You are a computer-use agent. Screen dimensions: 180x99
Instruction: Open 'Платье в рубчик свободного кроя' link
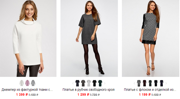[x=88, y=90]
